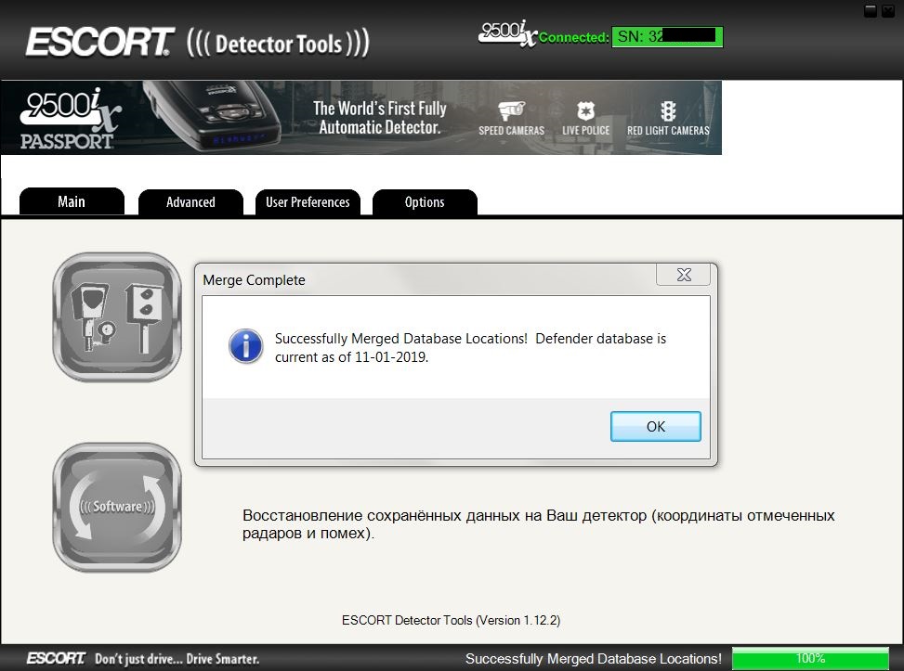Click the Speed Cameras banner icon
The image size is (904, 671).
tap(511, 112)
